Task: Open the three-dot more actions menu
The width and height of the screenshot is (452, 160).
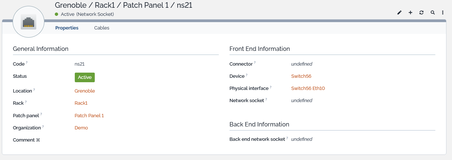Action: click(443, 13)
